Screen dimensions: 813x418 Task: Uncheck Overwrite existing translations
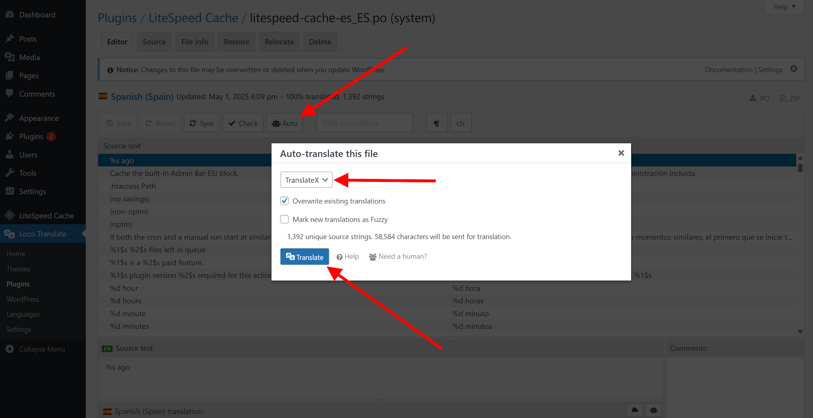[285, 201]
